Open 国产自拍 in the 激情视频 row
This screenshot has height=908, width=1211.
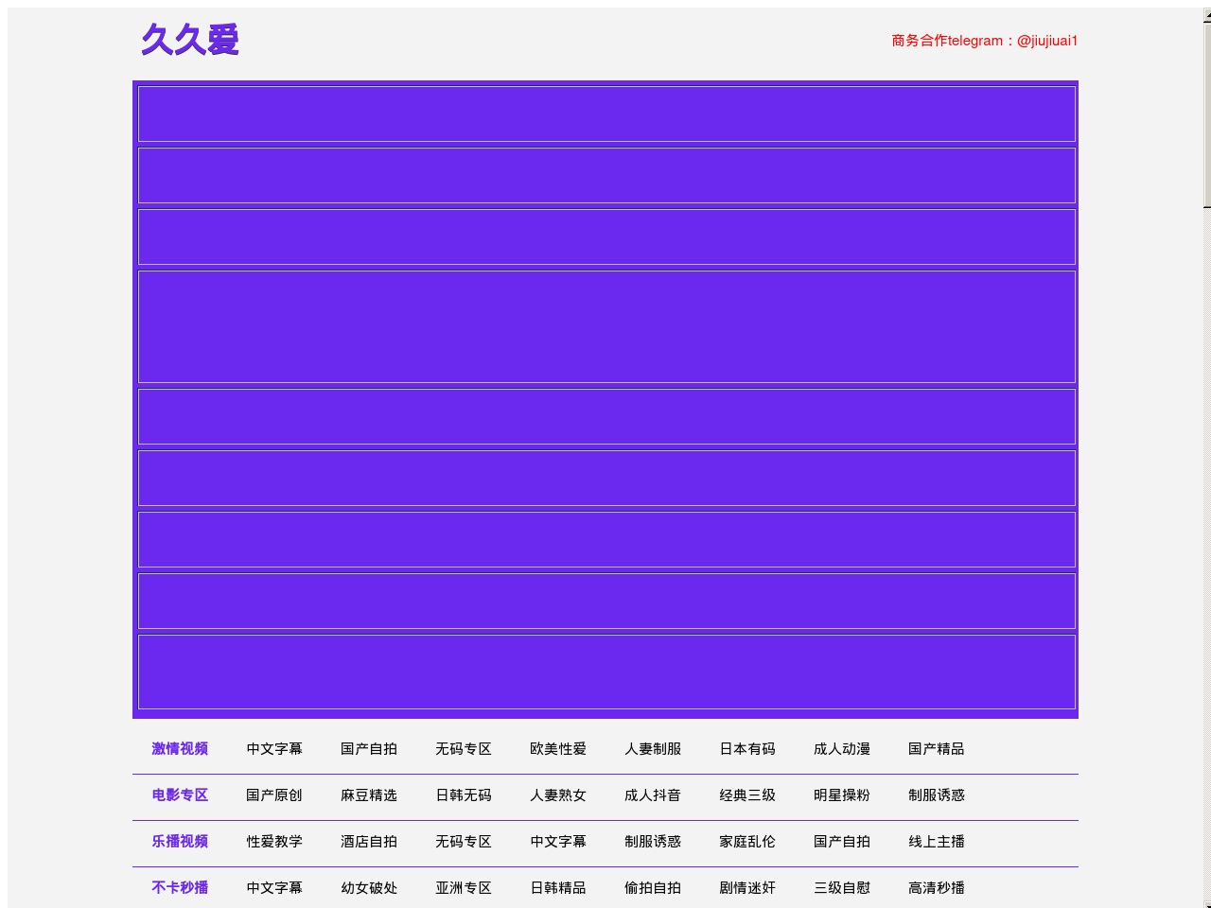pyautogui.click(x=369, y=748)
